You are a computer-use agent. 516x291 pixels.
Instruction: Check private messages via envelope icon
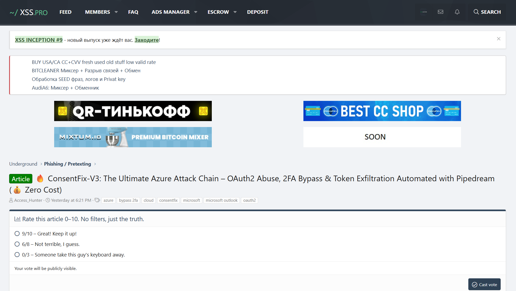click(x=440, y=12)
